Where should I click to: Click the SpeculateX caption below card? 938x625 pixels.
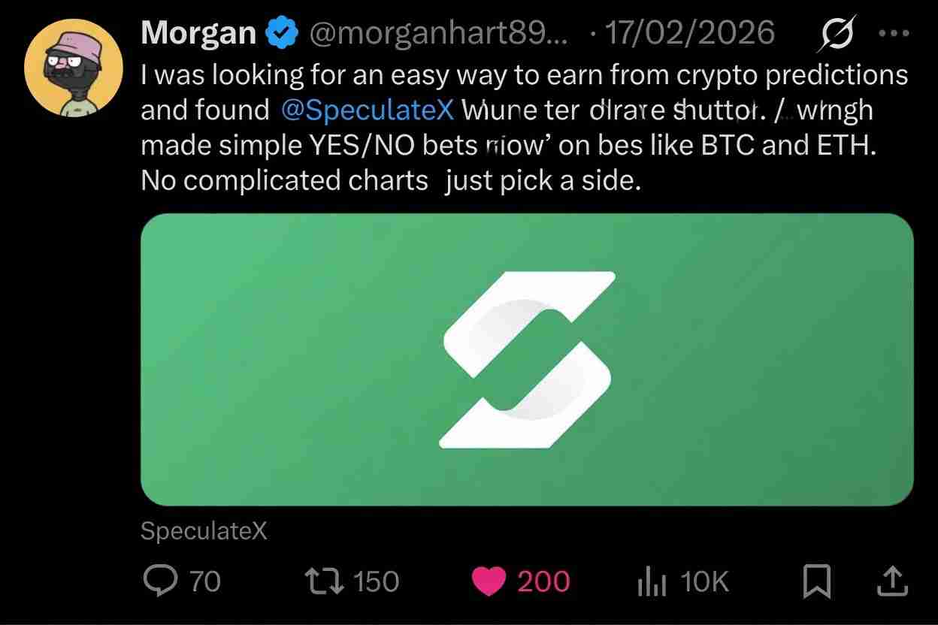click(204, 531)
